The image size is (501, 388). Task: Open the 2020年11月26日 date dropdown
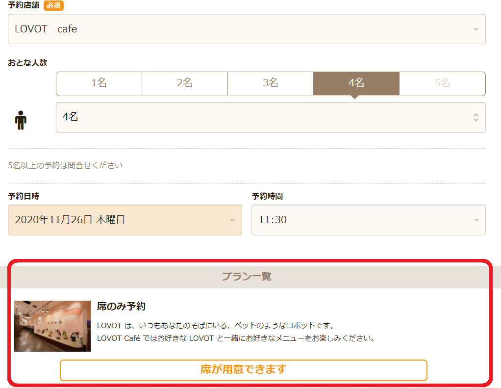125,220
